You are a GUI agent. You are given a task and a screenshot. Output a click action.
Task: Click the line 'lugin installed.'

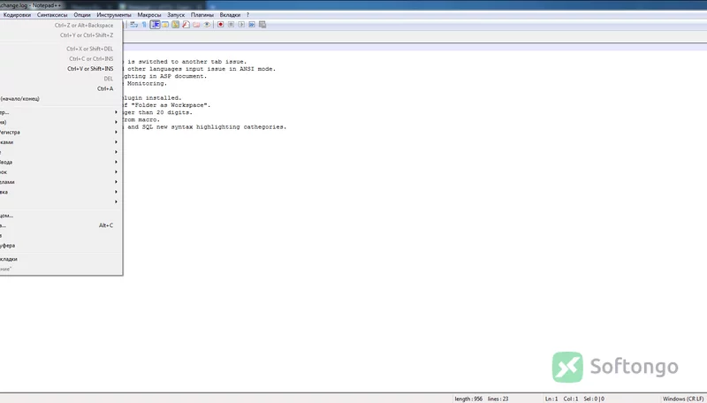(152, 98)
